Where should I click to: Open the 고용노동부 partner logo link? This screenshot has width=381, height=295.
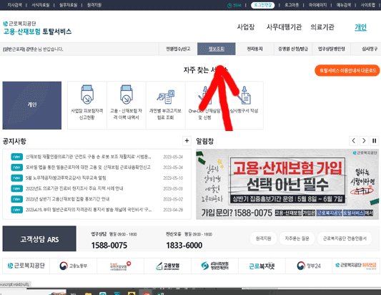pos(73,266)
